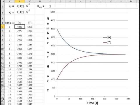Select the cell containing 1370
140x105 pixels.
pyautogui.click(x=30, y=82)
